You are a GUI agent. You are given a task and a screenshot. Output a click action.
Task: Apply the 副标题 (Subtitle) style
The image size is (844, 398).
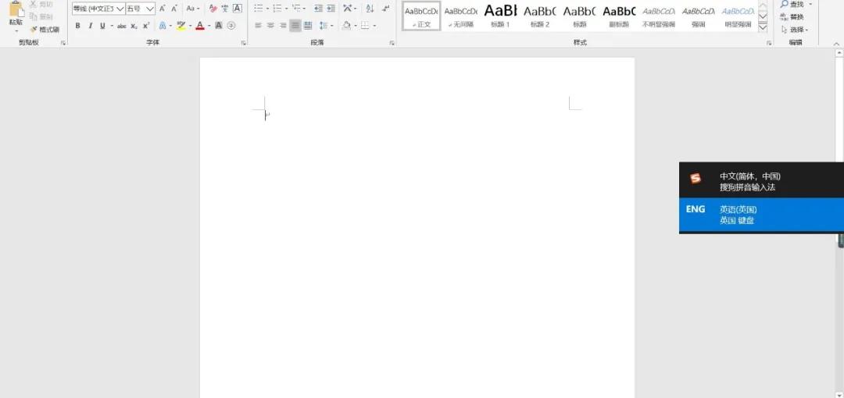coord(619,16)
